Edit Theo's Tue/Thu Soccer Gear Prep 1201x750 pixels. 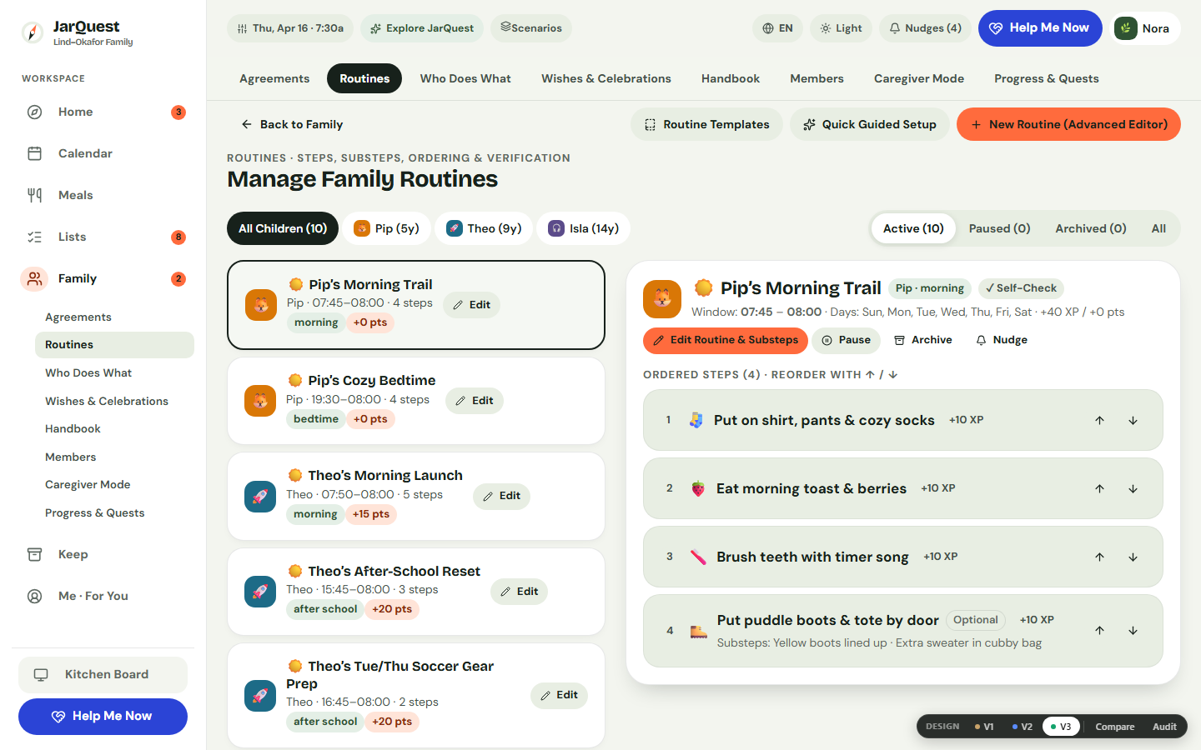(559, 695)
